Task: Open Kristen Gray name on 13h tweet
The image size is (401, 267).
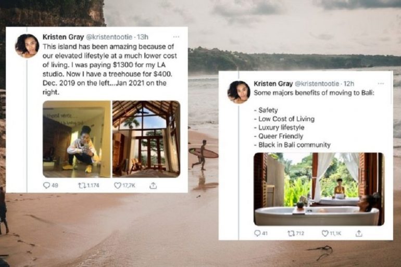Action: (x=63, y=37)
